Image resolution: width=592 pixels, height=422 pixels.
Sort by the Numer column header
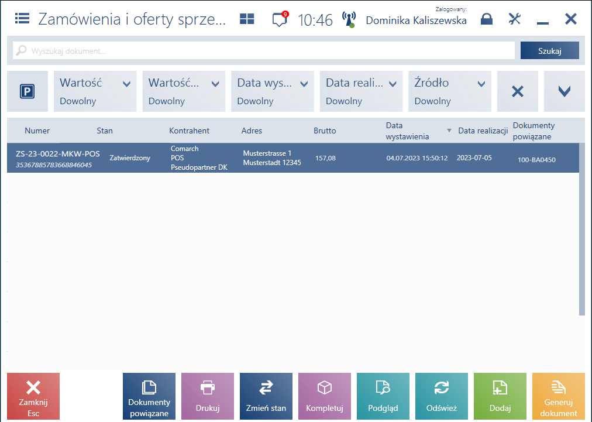pos(37,131)
